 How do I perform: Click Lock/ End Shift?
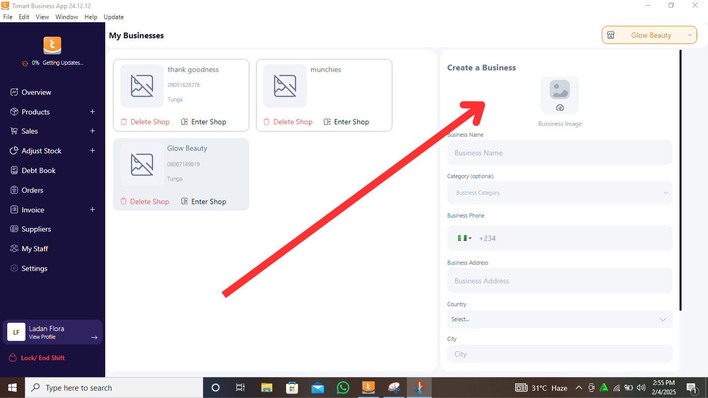click(37, 358)
